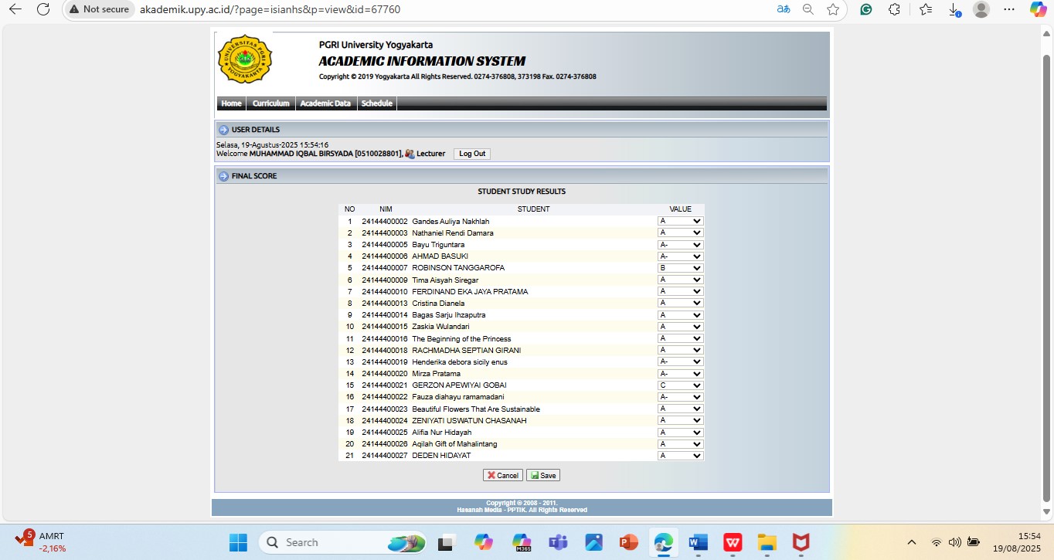The image size is (1054, 560).
Task: Click the browser refresh icon
Action: 43,9
